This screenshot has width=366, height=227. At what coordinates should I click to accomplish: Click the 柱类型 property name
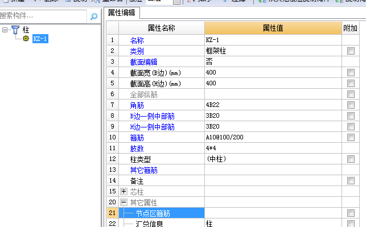click(140, 159)
